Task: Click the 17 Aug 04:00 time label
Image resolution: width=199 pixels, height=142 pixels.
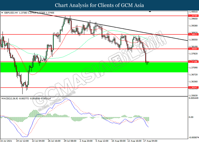Action: point(150,141)
